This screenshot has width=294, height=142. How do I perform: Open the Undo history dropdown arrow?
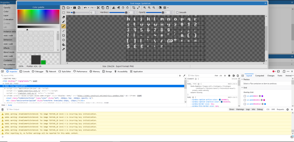pos(89,8)
